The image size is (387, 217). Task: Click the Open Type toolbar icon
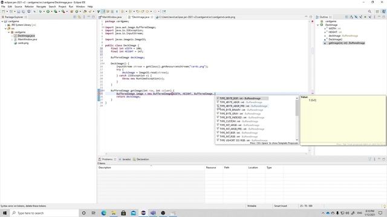tap(85, 11)
